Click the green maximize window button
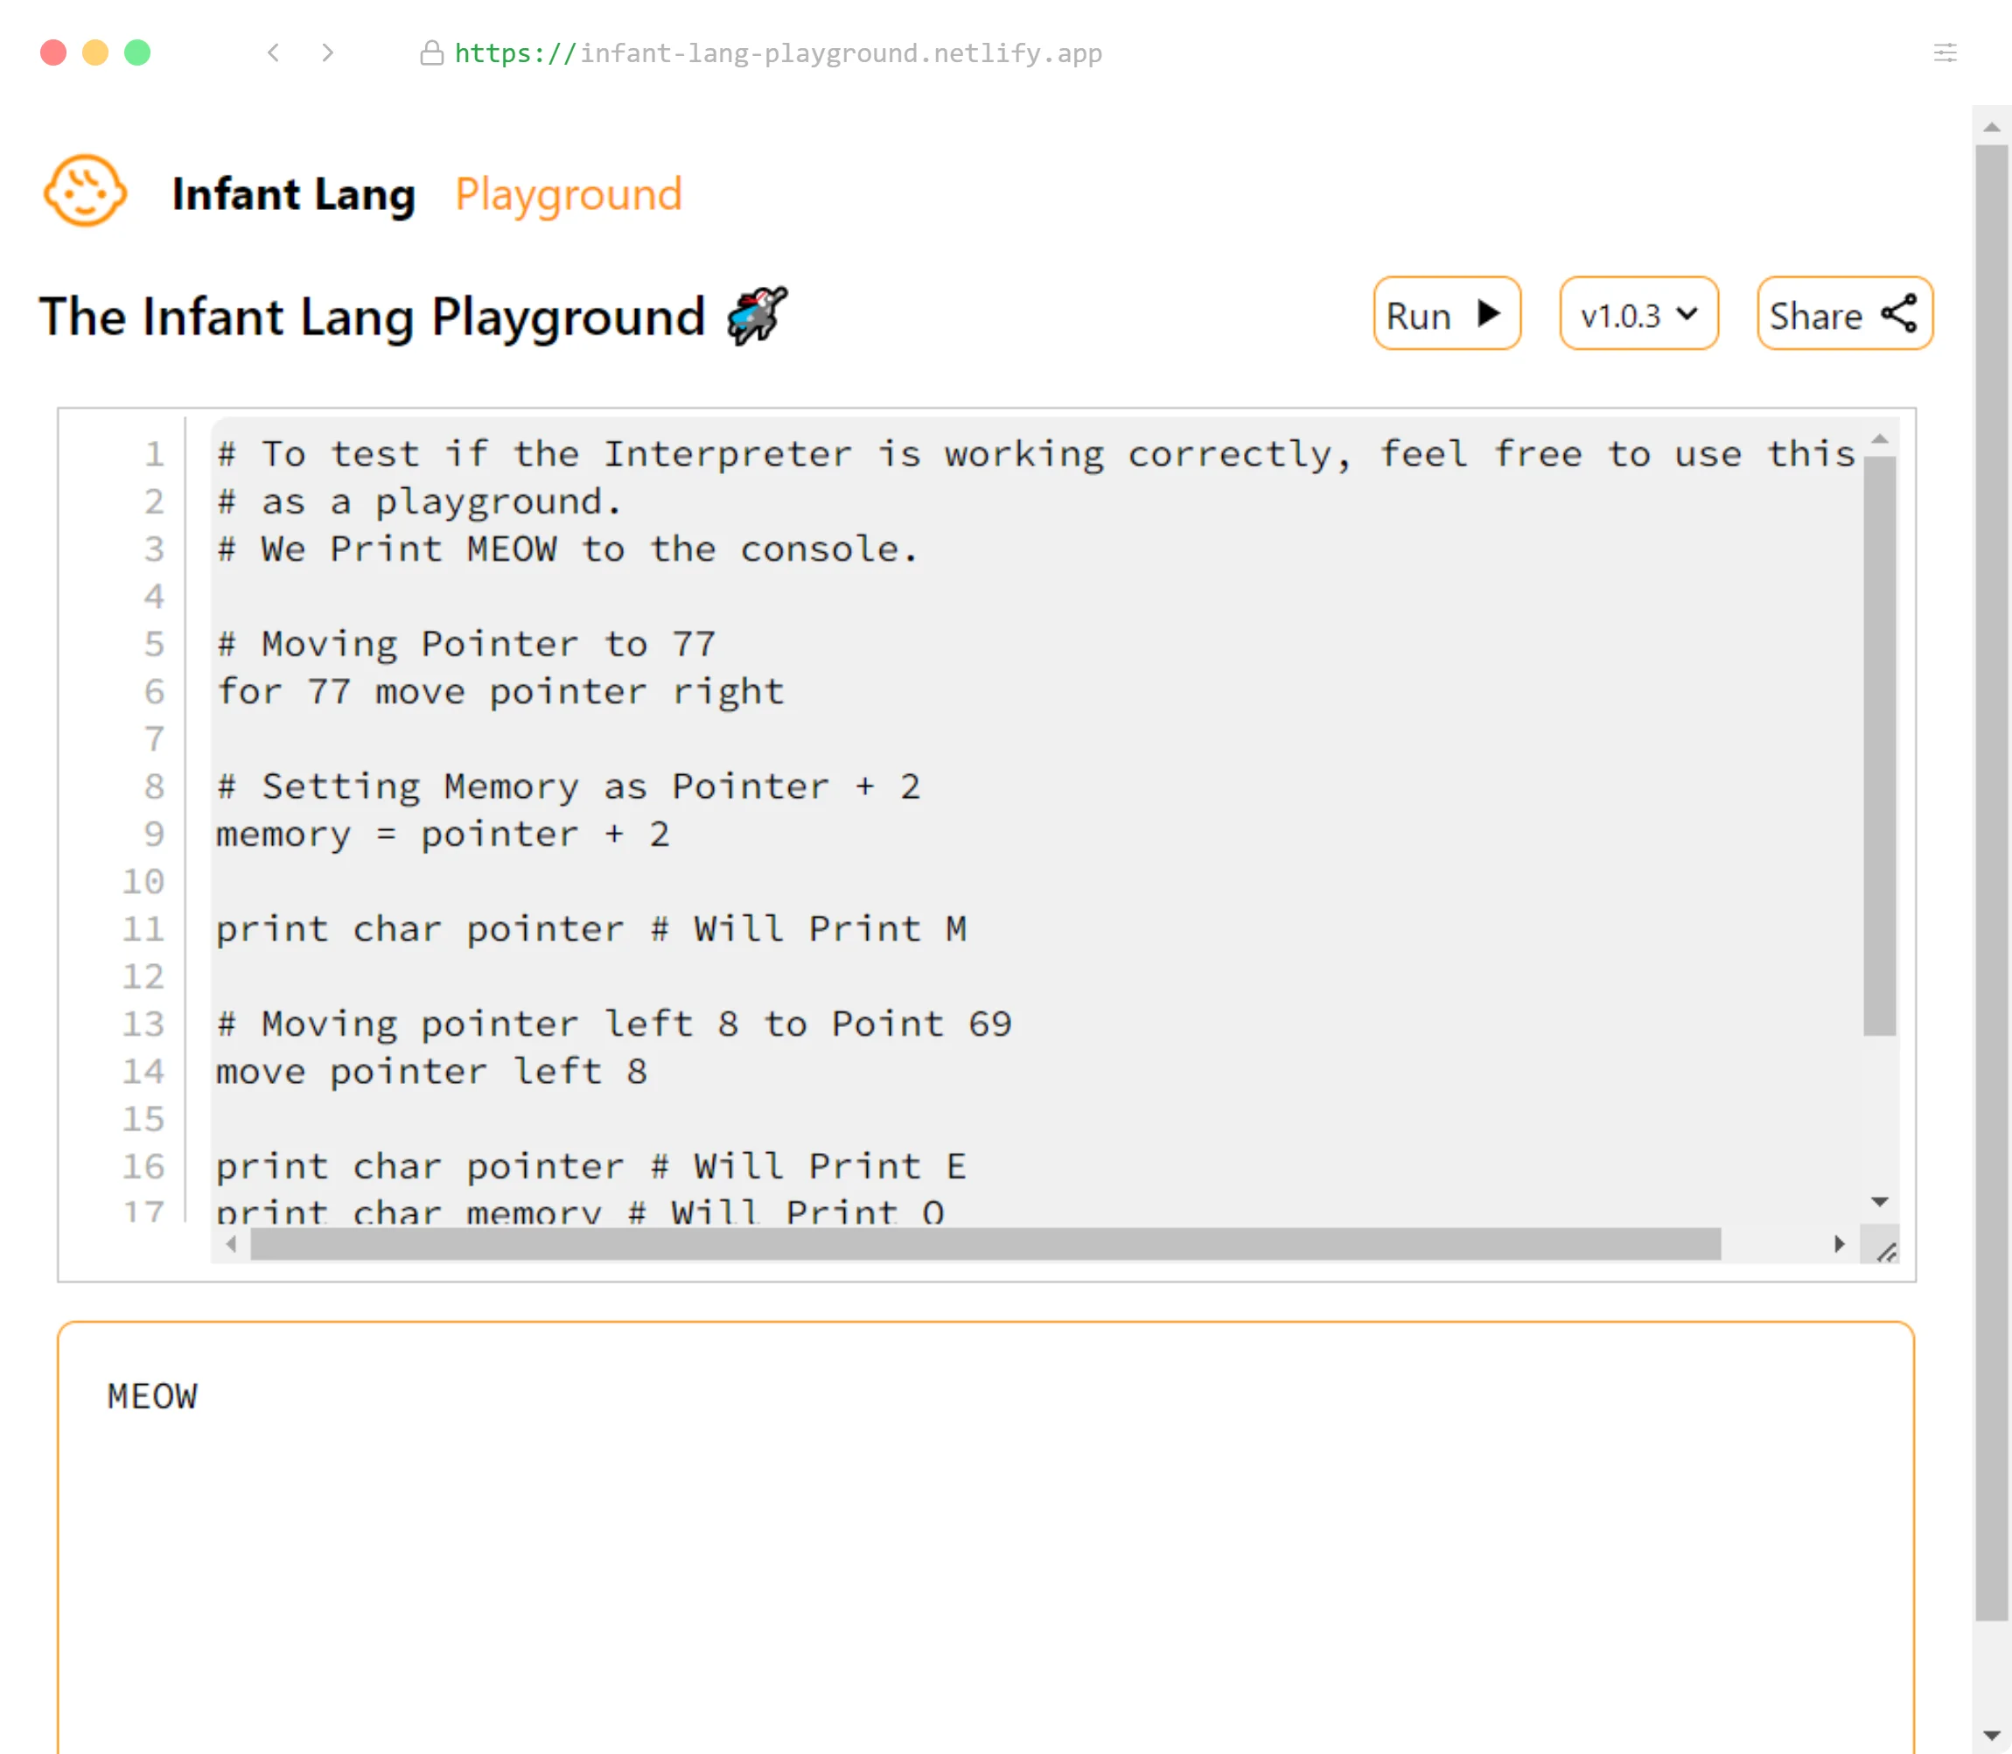Image resolution: width=2012 pixels, height=1754 pixels. coord(137,52)
